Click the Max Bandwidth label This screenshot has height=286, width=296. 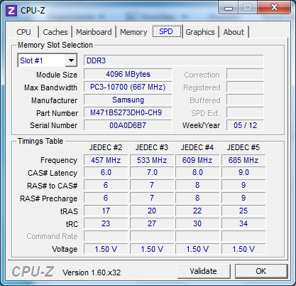[x=50, y=88]
